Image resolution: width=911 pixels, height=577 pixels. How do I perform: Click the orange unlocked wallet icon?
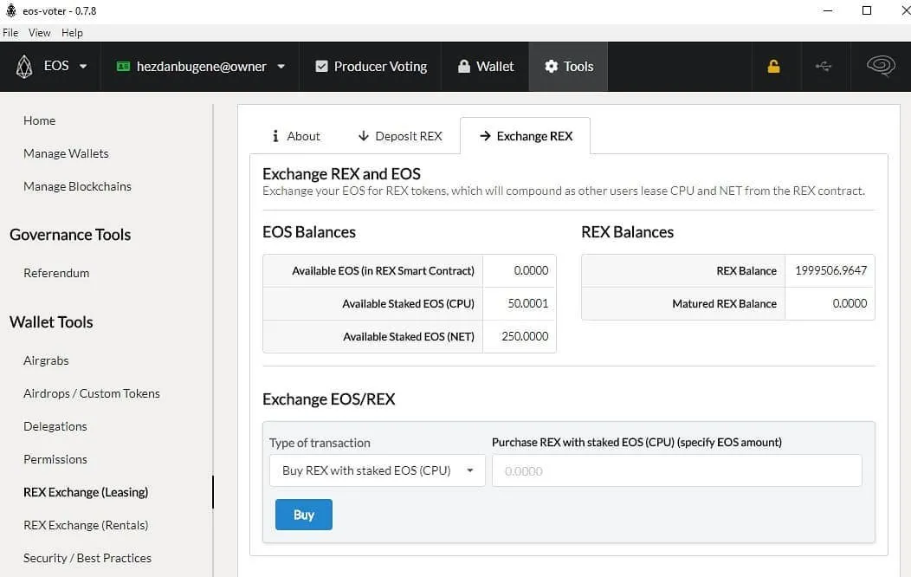coord(773,66)
